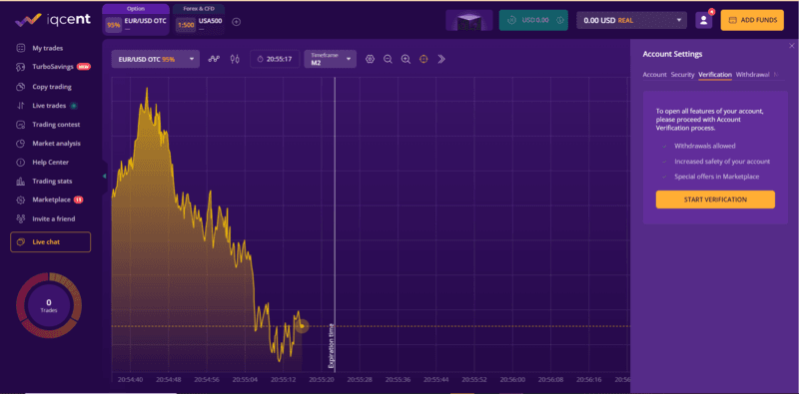799x394 pixels.
Task: Switch to the Security tab
Action: coord(682,75)
